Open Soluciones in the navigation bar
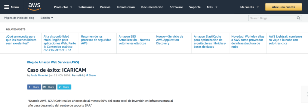This screenshot has width=308, height=108. (x=86, y=7)
